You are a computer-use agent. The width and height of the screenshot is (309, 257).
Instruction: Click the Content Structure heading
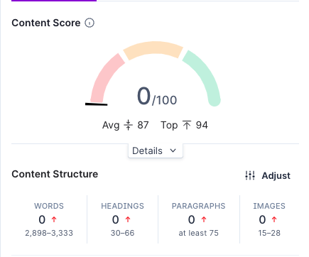[x=55, y=174]
